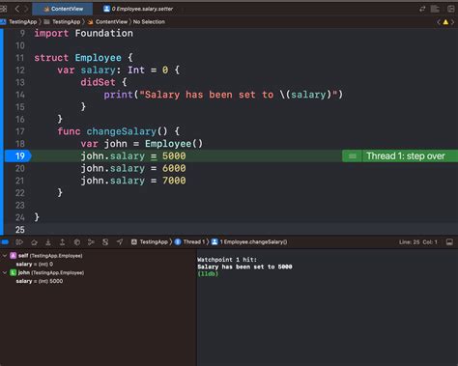Open the No Selection symbol menu

[149, 22]
